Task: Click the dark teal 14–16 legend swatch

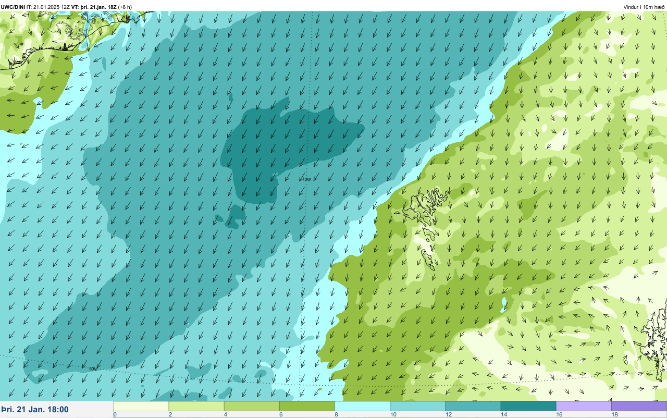Action: coord(528,406)
